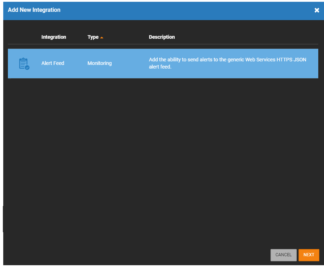Click the words HTTPS JSON in the description
The height and width of the screenshot is (267, 324).
point(291,60)
